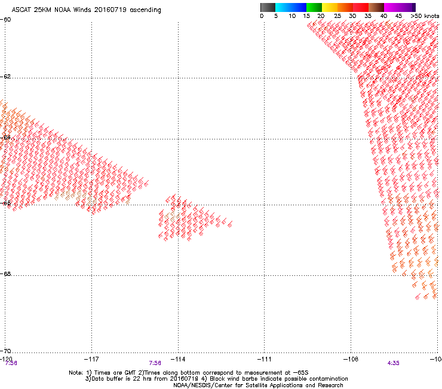Click the 'Data buffer is 22 hrs' note line
Image resolution: width=442 pixels, height=389 pixels.
pos(216,379)
